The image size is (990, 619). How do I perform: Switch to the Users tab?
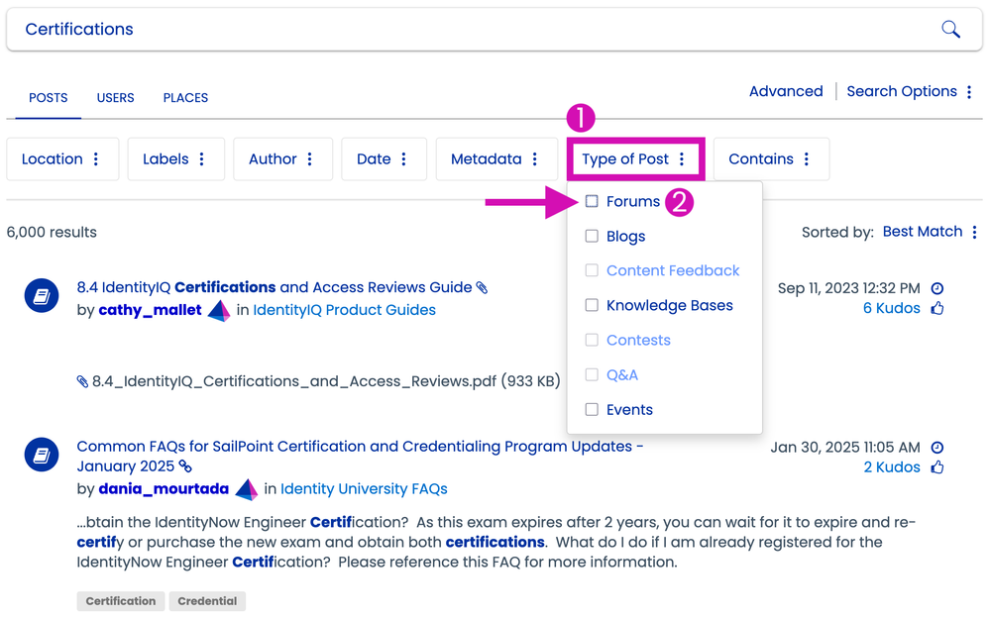click(x=115, y=98)
